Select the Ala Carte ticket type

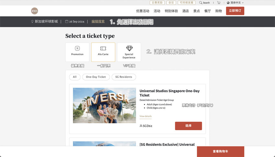pos(103,52)
